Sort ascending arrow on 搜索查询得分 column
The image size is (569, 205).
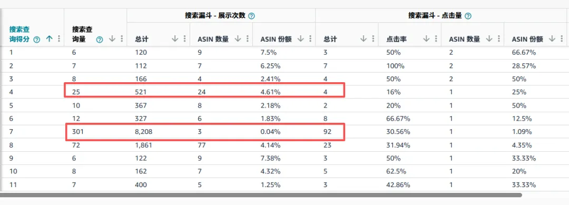(x=50, y=40)
